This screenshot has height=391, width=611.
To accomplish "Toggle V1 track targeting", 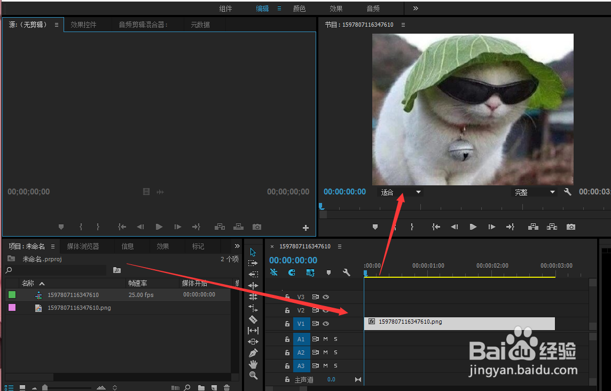I will click(x=301, y=324).
